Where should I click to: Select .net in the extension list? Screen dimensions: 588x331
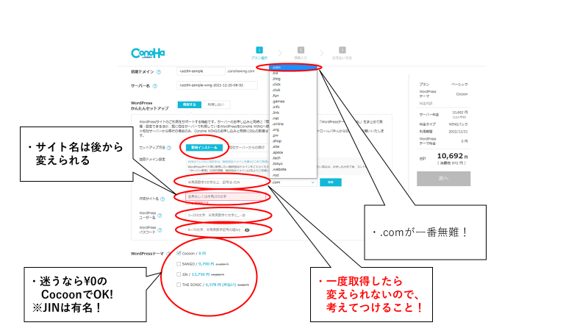click(x=293, y=118)
